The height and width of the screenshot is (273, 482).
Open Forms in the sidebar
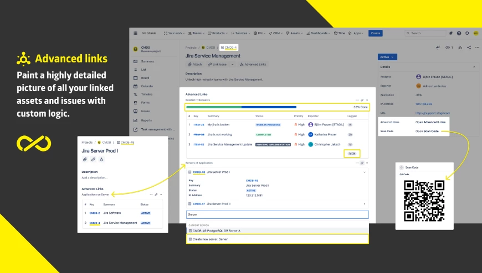(x=145, y=103)
